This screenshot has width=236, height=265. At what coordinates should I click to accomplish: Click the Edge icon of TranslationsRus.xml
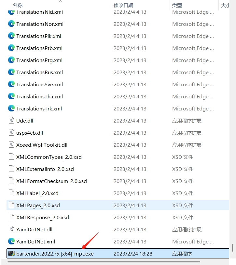(x=11, y=72)
